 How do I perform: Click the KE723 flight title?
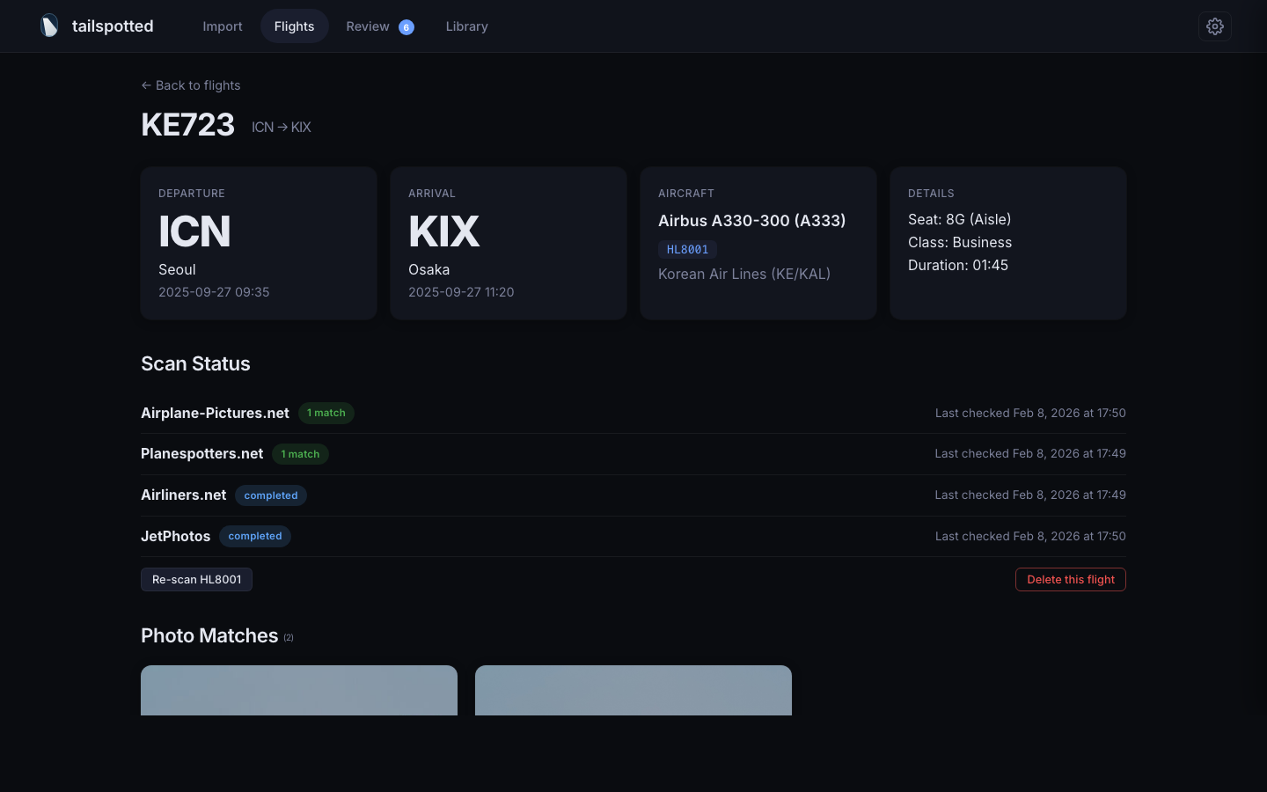pos(187,124)
